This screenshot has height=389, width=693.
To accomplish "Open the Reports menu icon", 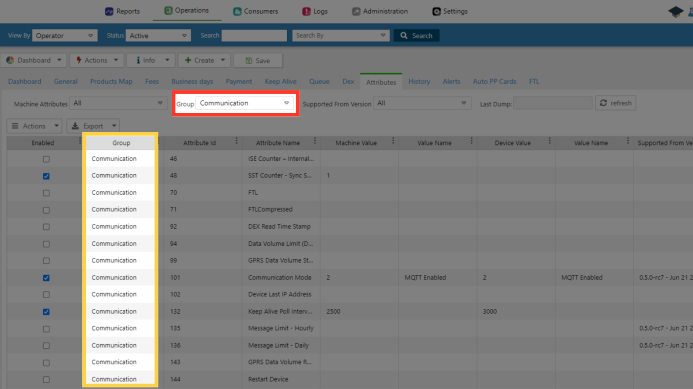I will pyautogui.click(x=109, y=12).
